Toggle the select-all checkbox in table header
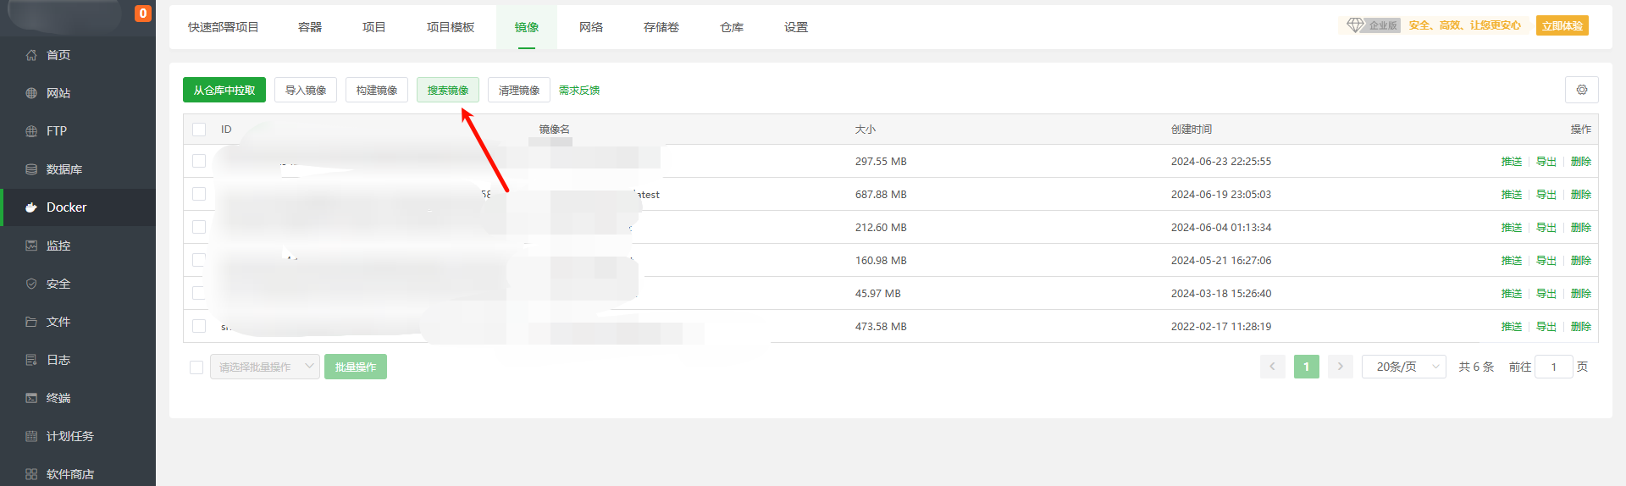The height and width of the screenshot is (486, 1626). pyautogui.click(x=199, y=130)
